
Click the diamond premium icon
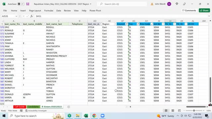pyautogui.click(x=177, y=4)
